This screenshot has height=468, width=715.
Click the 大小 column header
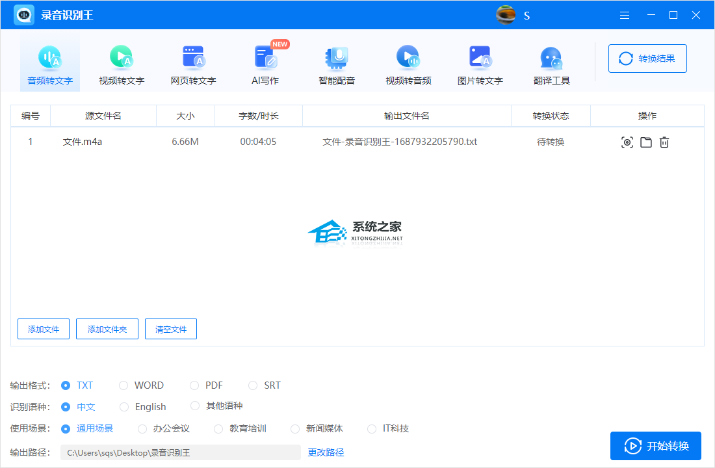(x=186, y=116)
